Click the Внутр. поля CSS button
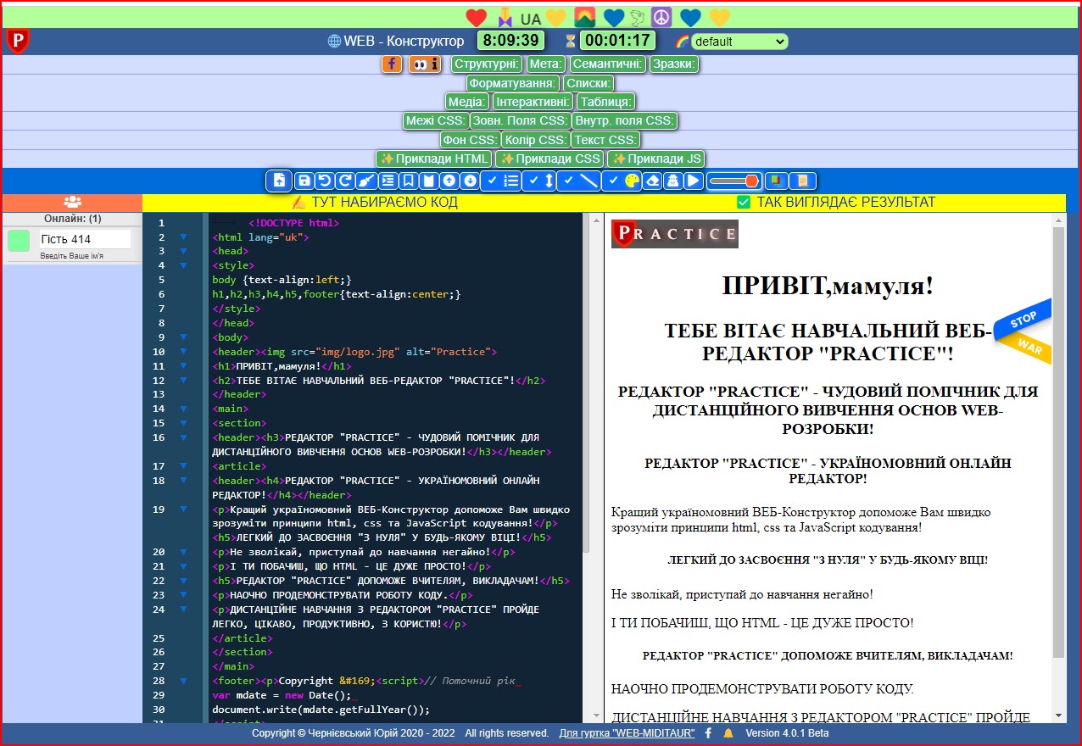1082x746 pixels. point(625,120)
